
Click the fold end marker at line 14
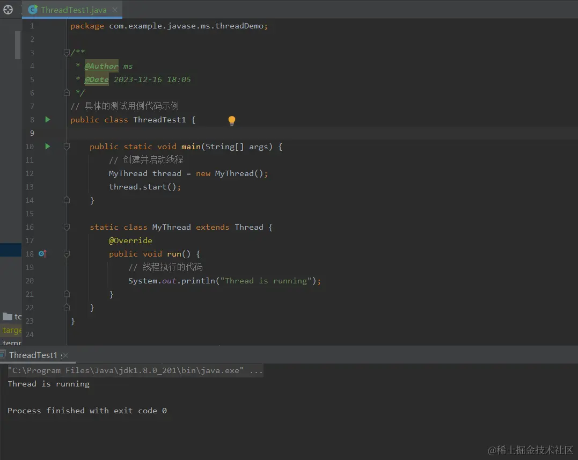click(67, 200)
